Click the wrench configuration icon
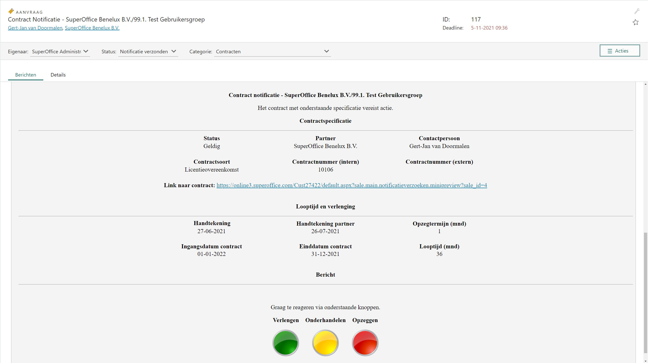The width and height of the screenshot is (648, 363). pyautogui.click(x=637, y=11)
